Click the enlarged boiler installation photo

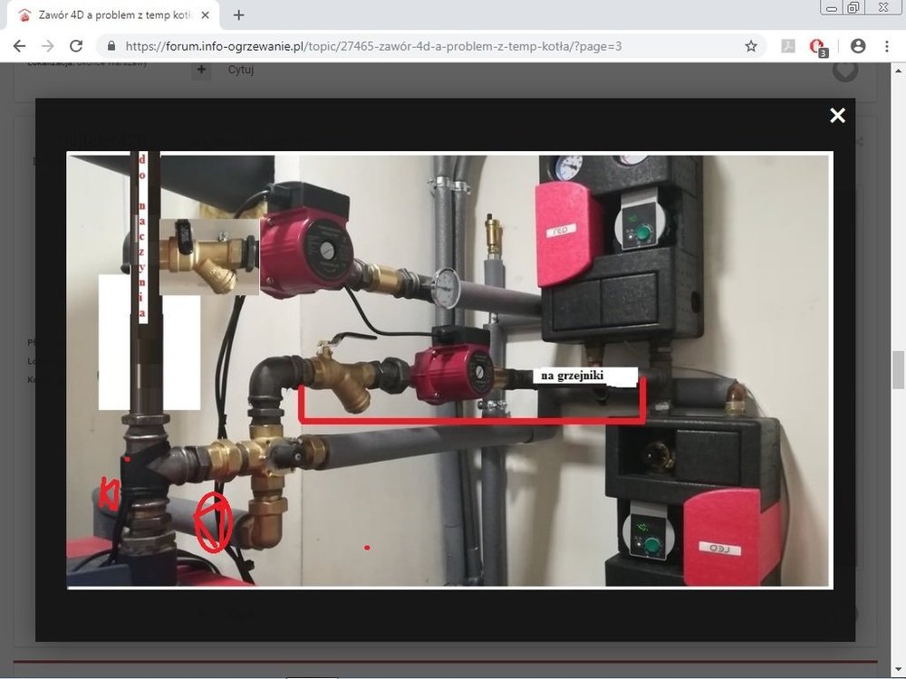448,369
